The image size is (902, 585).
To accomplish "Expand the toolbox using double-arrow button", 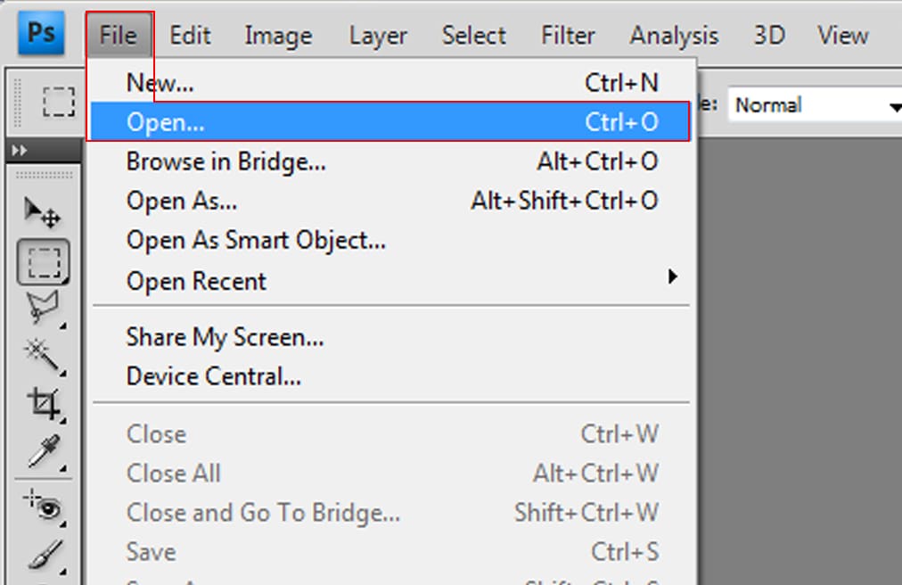I will click(x=20, y=151).
